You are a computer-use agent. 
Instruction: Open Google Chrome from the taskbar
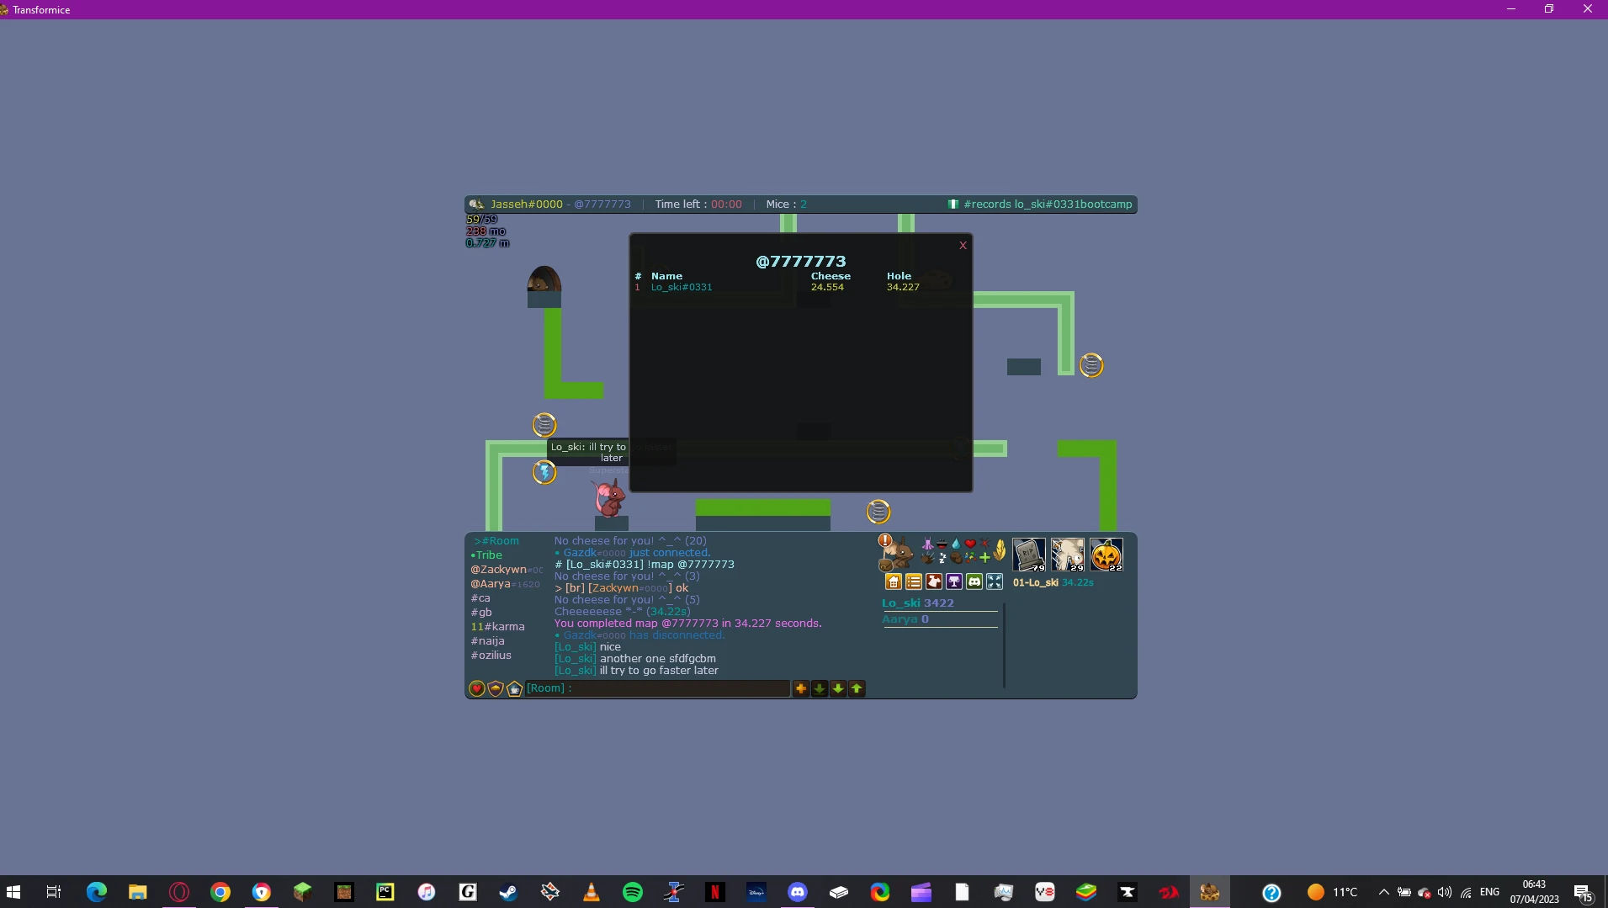click(x=220, y=892)
